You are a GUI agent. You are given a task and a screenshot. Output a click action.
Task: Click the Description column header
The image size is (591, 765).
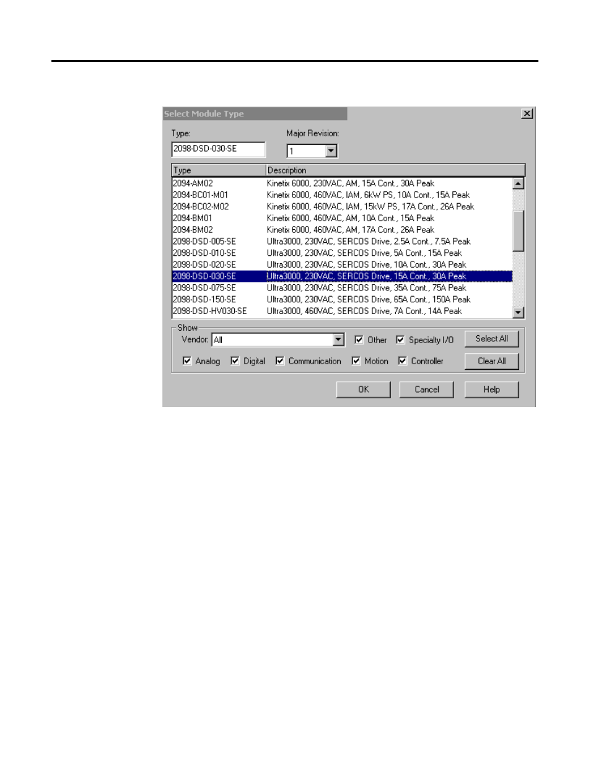(395, 170)
